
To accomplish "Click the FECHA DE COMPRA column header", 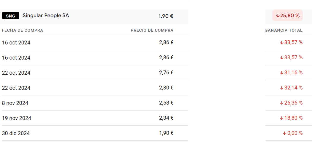I will (23, 31).
